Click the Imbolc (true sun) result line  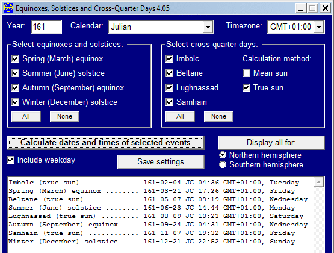154,183
